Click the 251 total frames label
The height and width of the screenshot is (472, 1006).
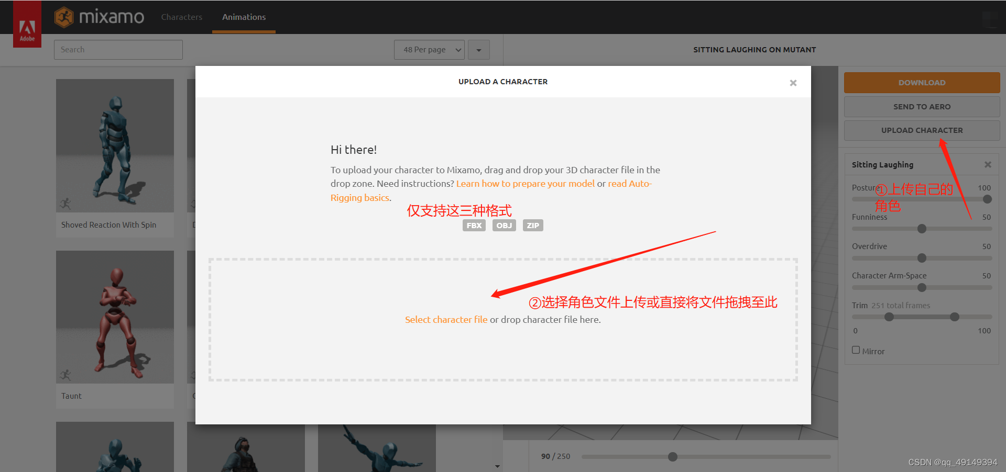click(901, 306)
